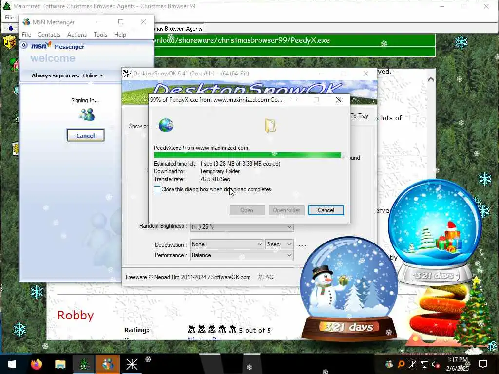Click the greyed Open button in download dialog
Screen dimensions: 499x374
247,210
